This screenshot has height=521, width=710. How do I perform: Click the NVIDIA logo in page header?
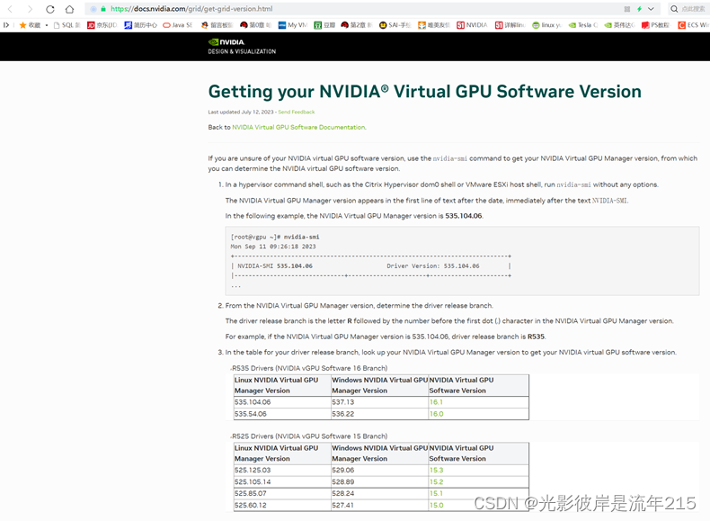(x=226, y=41)
